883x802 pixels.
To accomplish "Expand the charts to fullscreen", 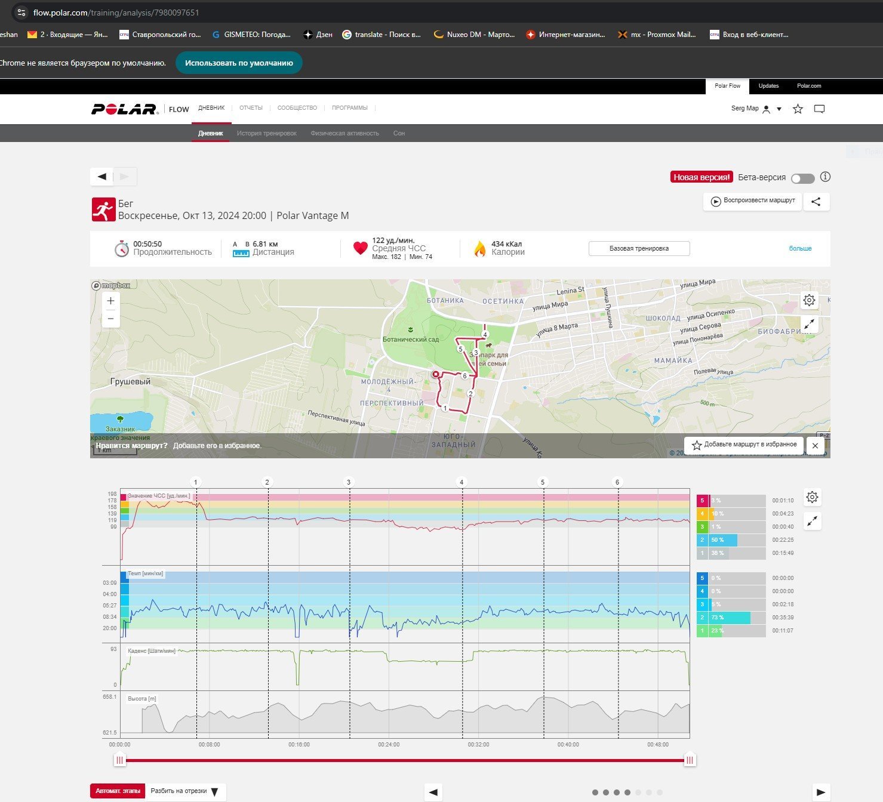I will pyautogui.click(x=812, y=521).
